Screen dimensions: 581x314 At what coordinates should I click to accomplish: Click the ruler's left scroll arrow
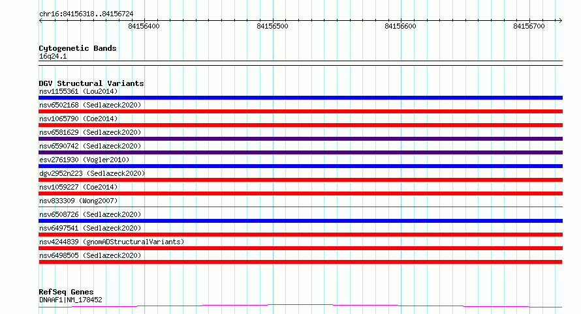pyautogui.click(x=40, y=21)
